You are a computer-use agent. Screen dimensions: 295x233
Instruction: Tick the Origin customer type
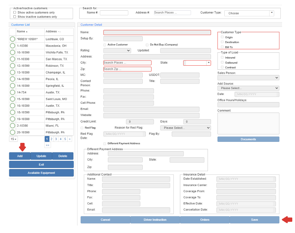[222, 37]
